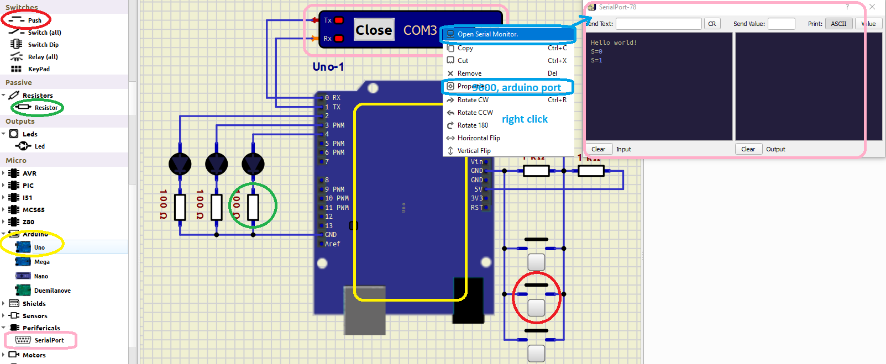The width and height of the screenshot is (886, 364).
Task: Click the COM3 label on the serial port
Action: (x=420, y=30)
